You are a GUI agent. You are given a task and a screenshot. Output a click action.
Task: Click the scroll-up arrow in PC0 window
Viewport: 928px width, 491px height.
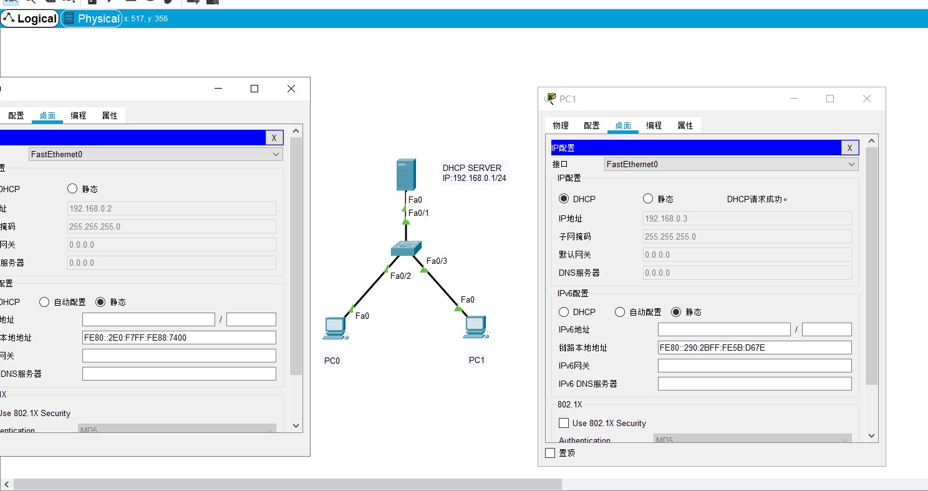click(x=296, y=131)
